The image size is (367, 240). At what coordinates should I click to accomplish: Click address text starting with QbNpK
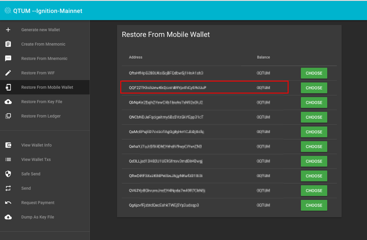tap(166, 102)
